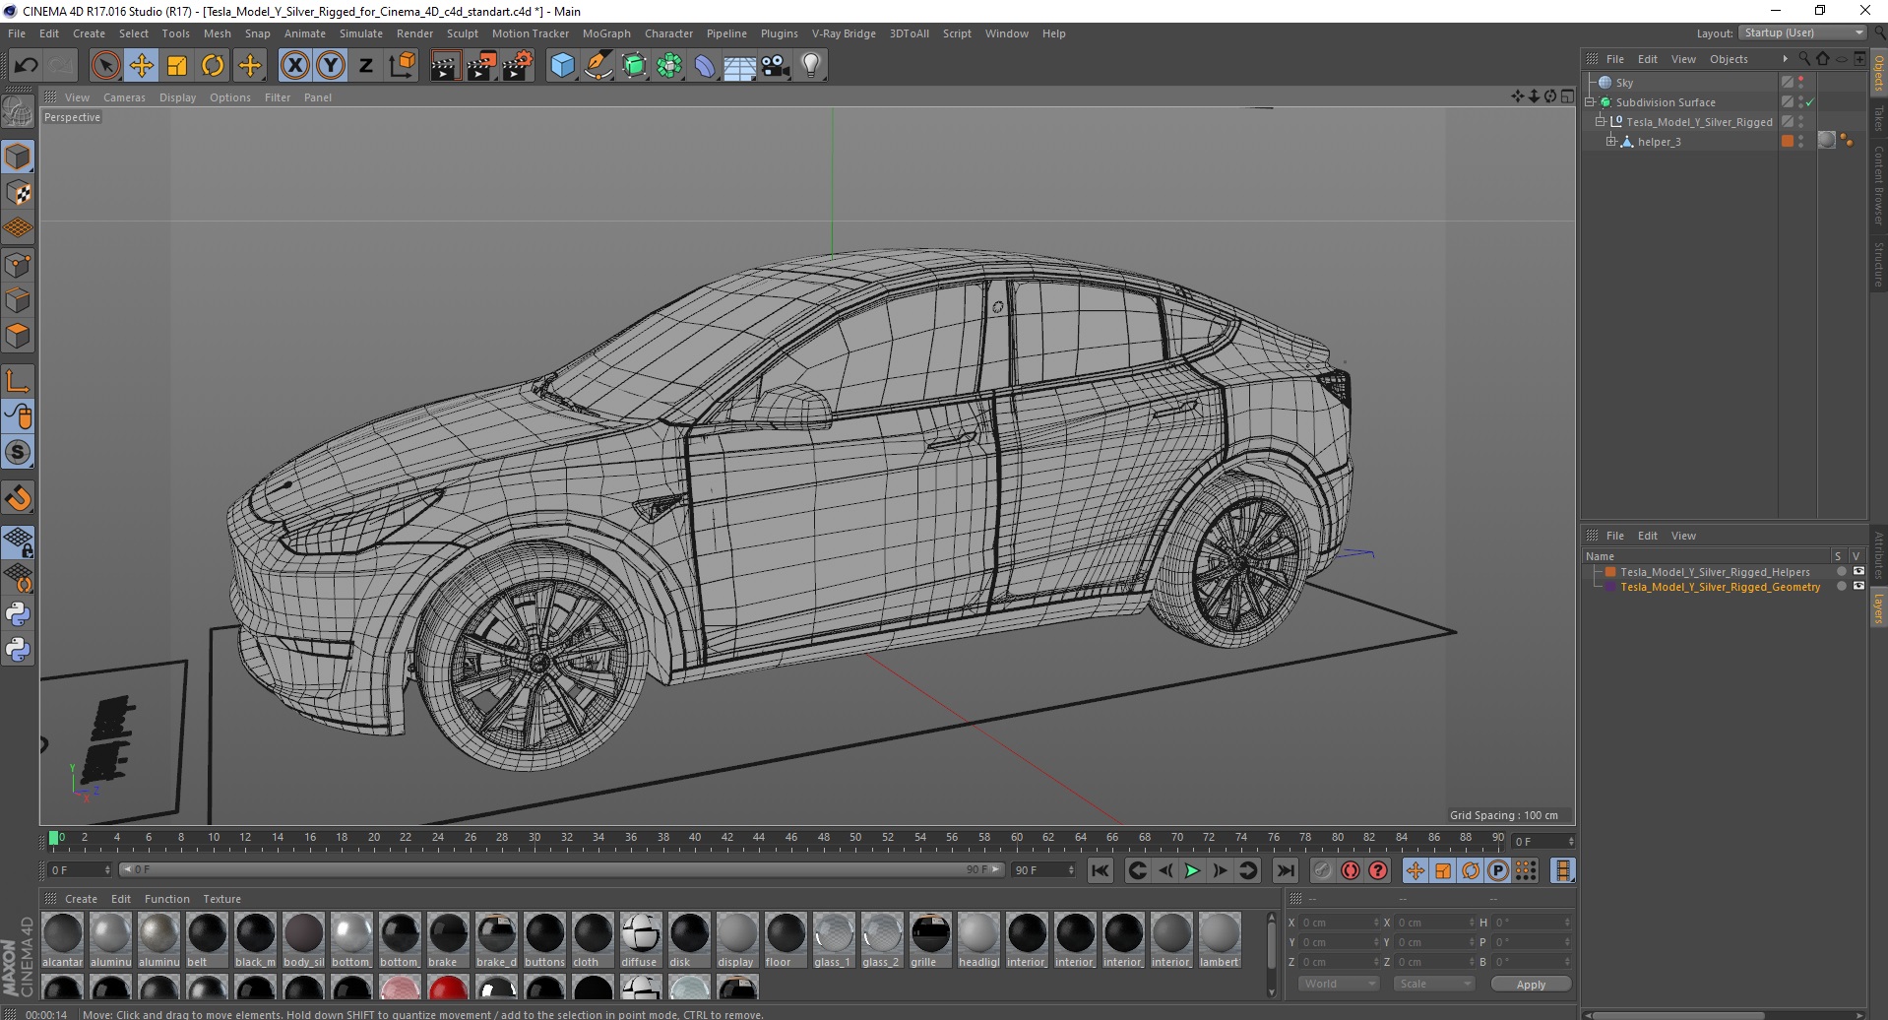Expand the helper_3 object
The height and width of the screenshot is (1020, 1888).
[1611, 142]
